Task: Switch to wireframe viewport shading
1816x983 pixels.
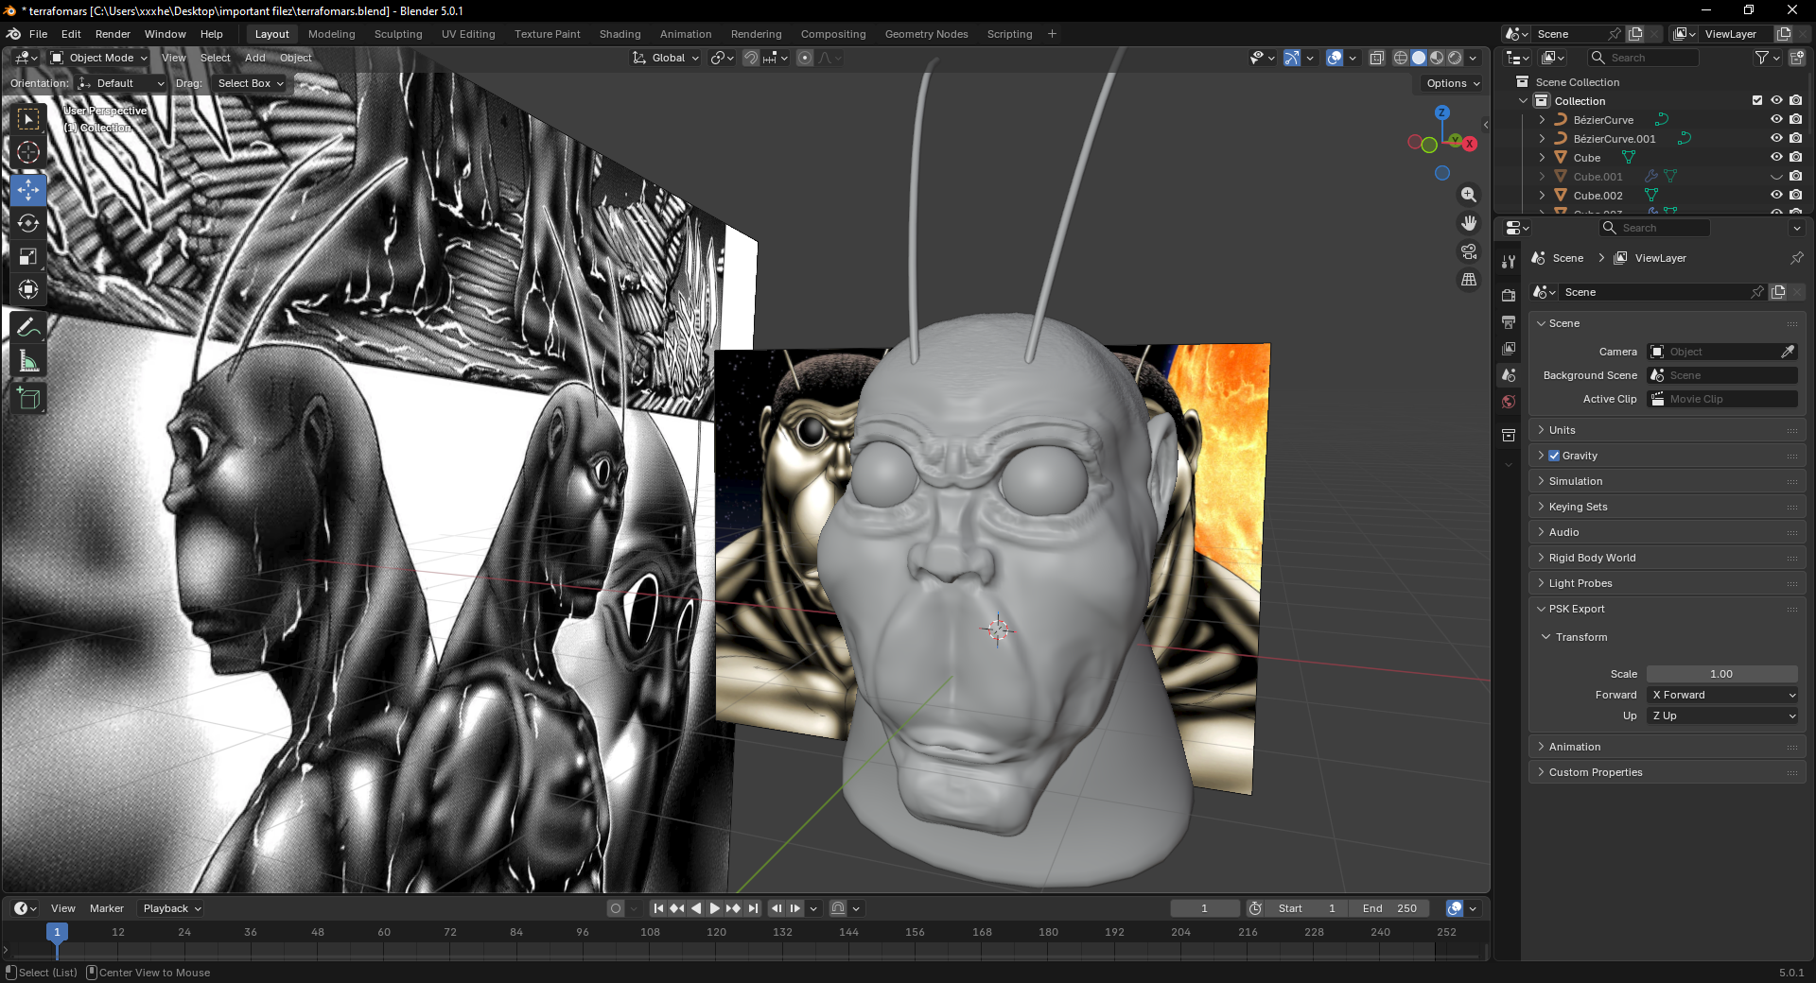Action: click(x=1401, y=58)
